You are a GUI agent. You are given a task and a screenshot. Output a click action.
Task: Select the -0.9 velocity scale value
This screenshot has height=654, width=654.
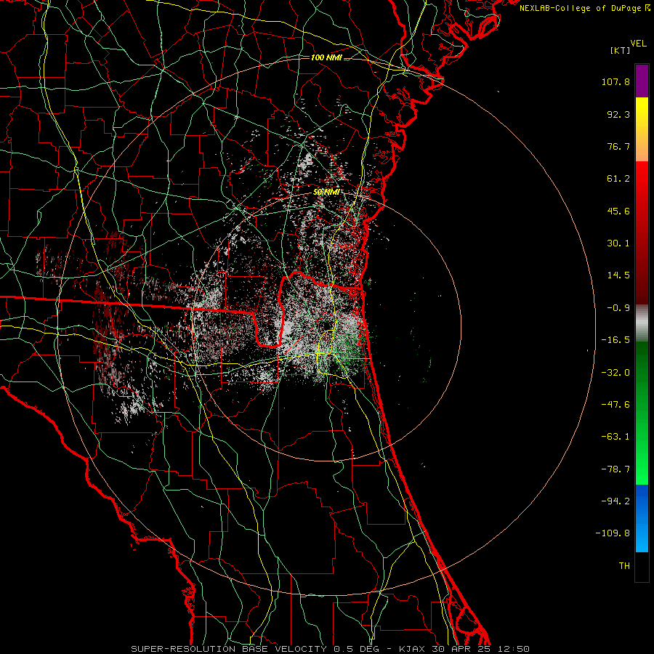click(618, 308)
